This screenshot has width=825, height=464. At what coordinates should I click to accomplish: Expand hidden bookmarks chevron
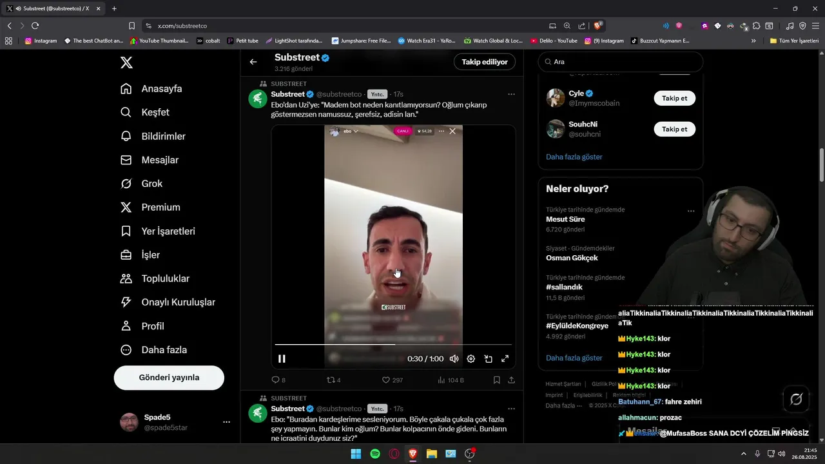pos(753,41)
